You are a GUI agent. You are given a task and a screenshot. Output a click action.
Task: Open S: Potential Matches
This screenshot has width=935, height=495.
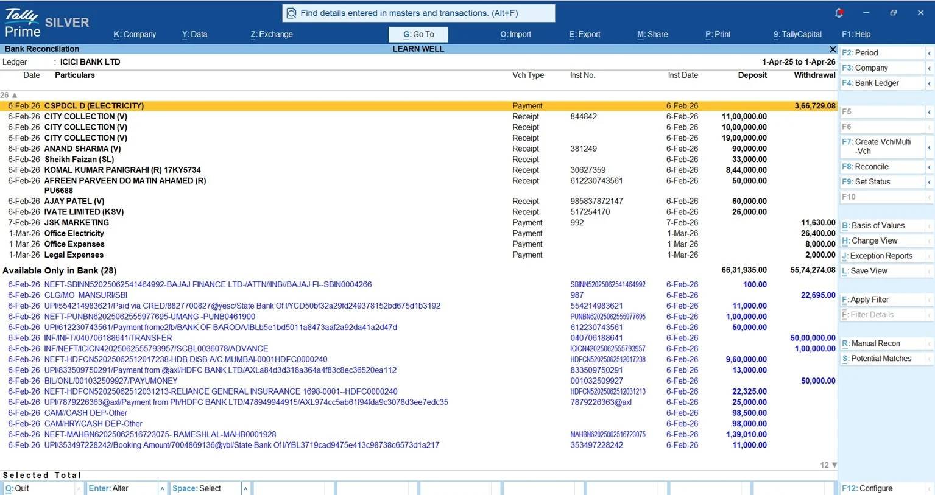pos(882,359)
